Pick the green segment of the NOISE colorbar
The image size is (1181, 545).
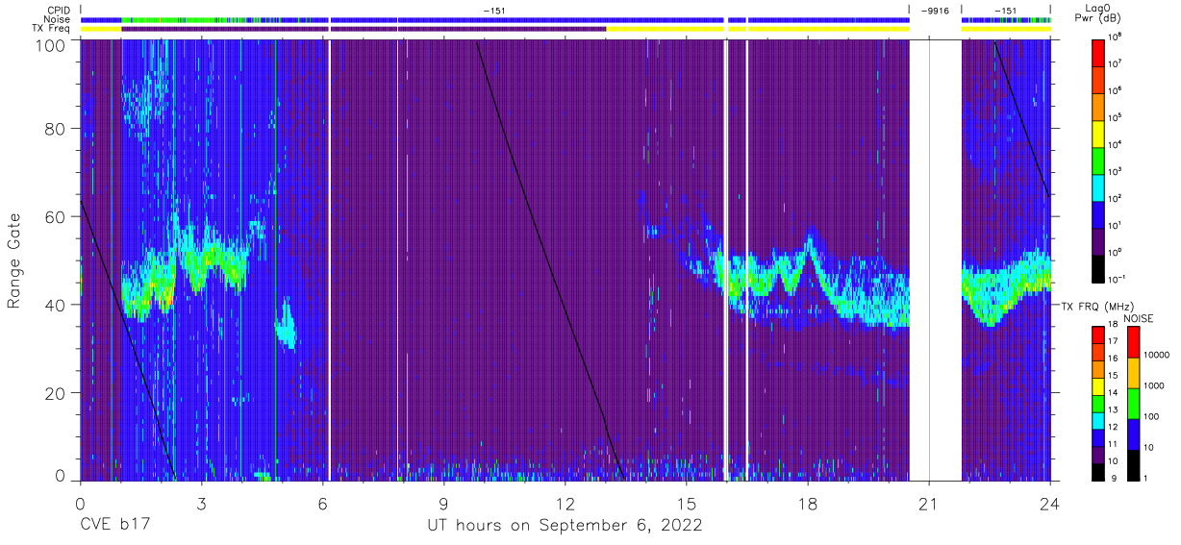point(1131,403)
